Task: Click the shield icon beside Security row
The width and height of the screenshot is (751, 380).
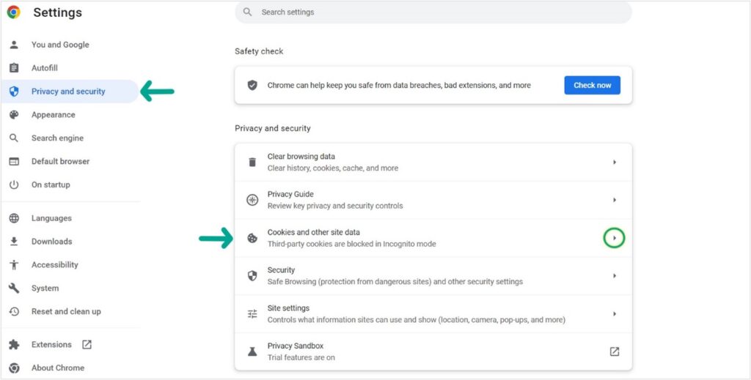Action: pos(252,276)
